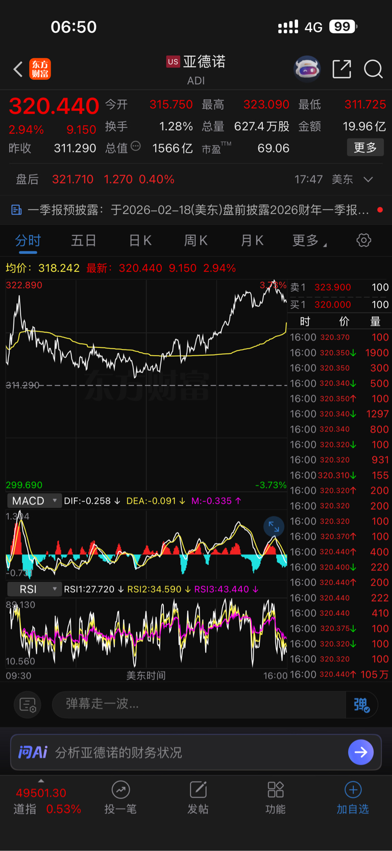
Task: Tap the 金额 19.96亿 value
Action: coord(364,126)
